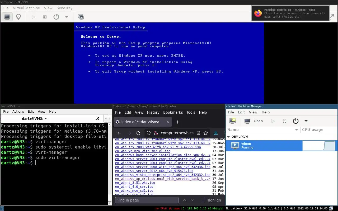338x211 pixels.
Task: Open en_windows_server_2012_x64_dvd_915478.iso link
Action: 154,171
